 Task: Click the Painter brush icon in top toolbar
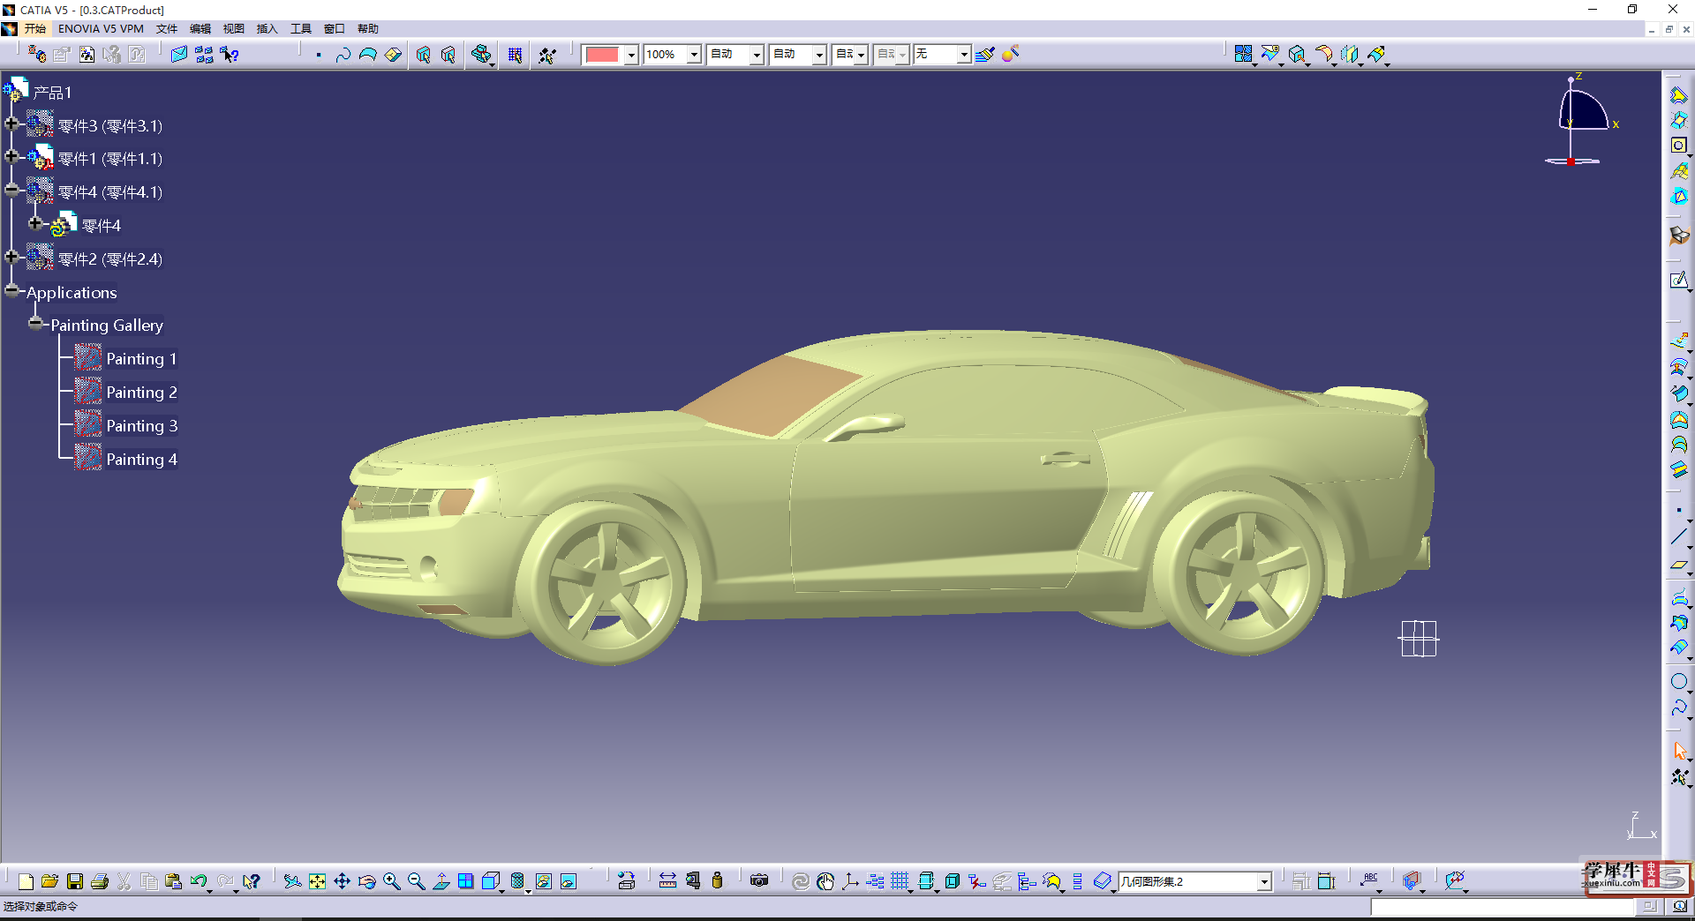[985, 55]
